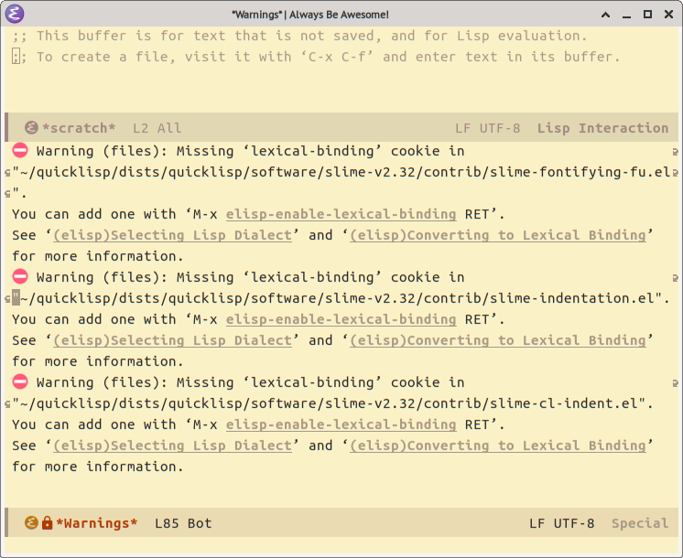683x558 pixels.
Task: Click the window title '*Warnings* | Always Be Awesome!'
Action: (310, 15)
